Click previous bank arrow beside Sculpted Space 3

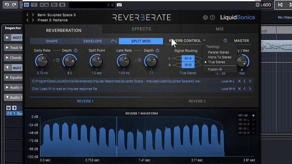(x=28, y=15)
